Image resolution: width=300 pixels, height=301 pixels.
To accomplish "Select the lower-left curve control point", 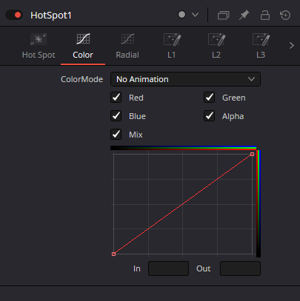I will (x=113, y=254).
